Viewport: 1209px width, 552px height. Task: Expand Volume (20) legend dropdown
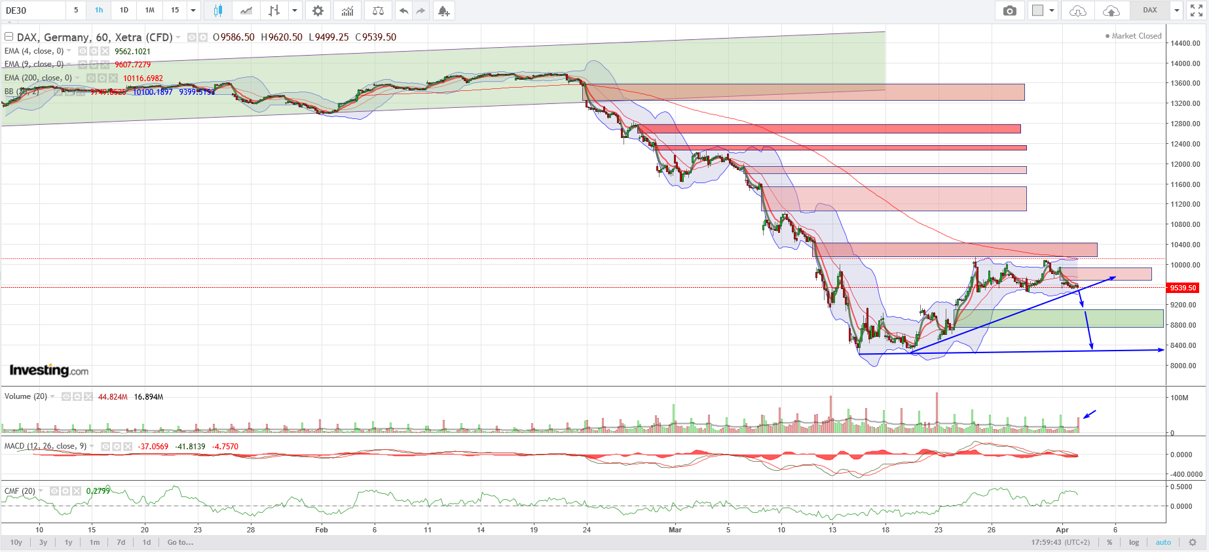52,396
